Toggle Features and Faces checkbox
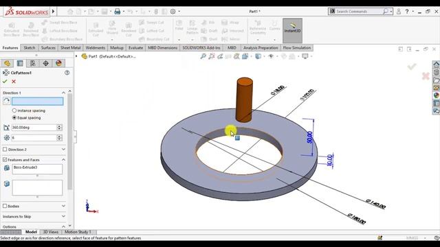This screenshot has height=247, width=440. pos(5,160)
